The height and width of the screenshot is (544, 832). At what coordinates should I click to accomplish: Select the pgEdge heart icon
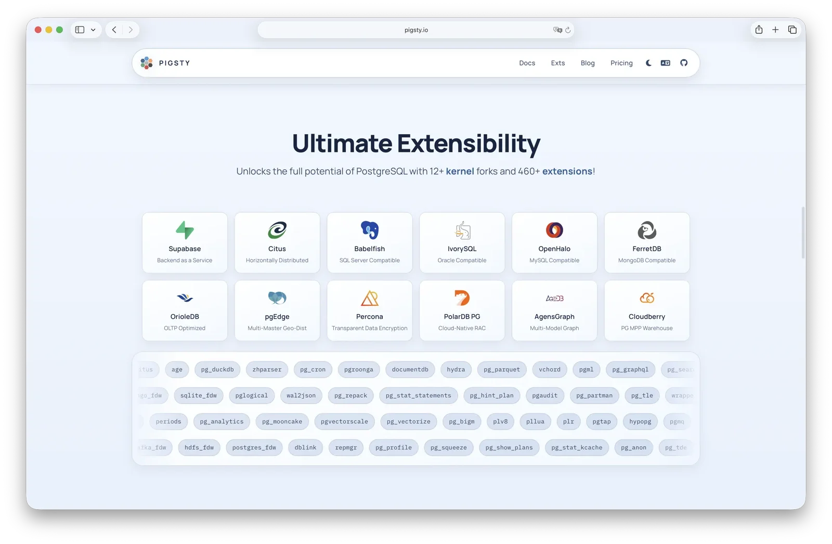tap(277, 298)
